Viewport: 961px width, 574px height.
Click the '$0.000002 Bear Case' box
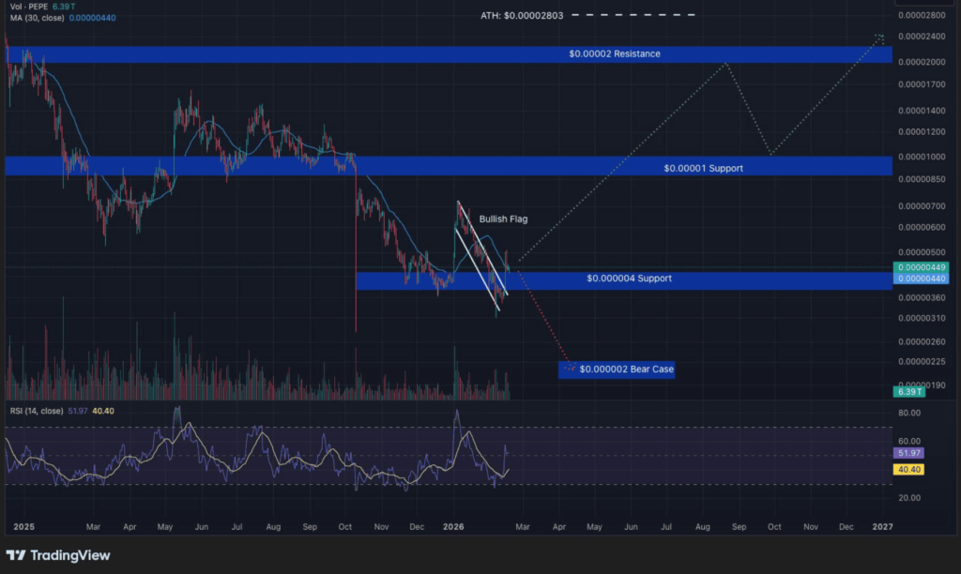click(617, 370)
